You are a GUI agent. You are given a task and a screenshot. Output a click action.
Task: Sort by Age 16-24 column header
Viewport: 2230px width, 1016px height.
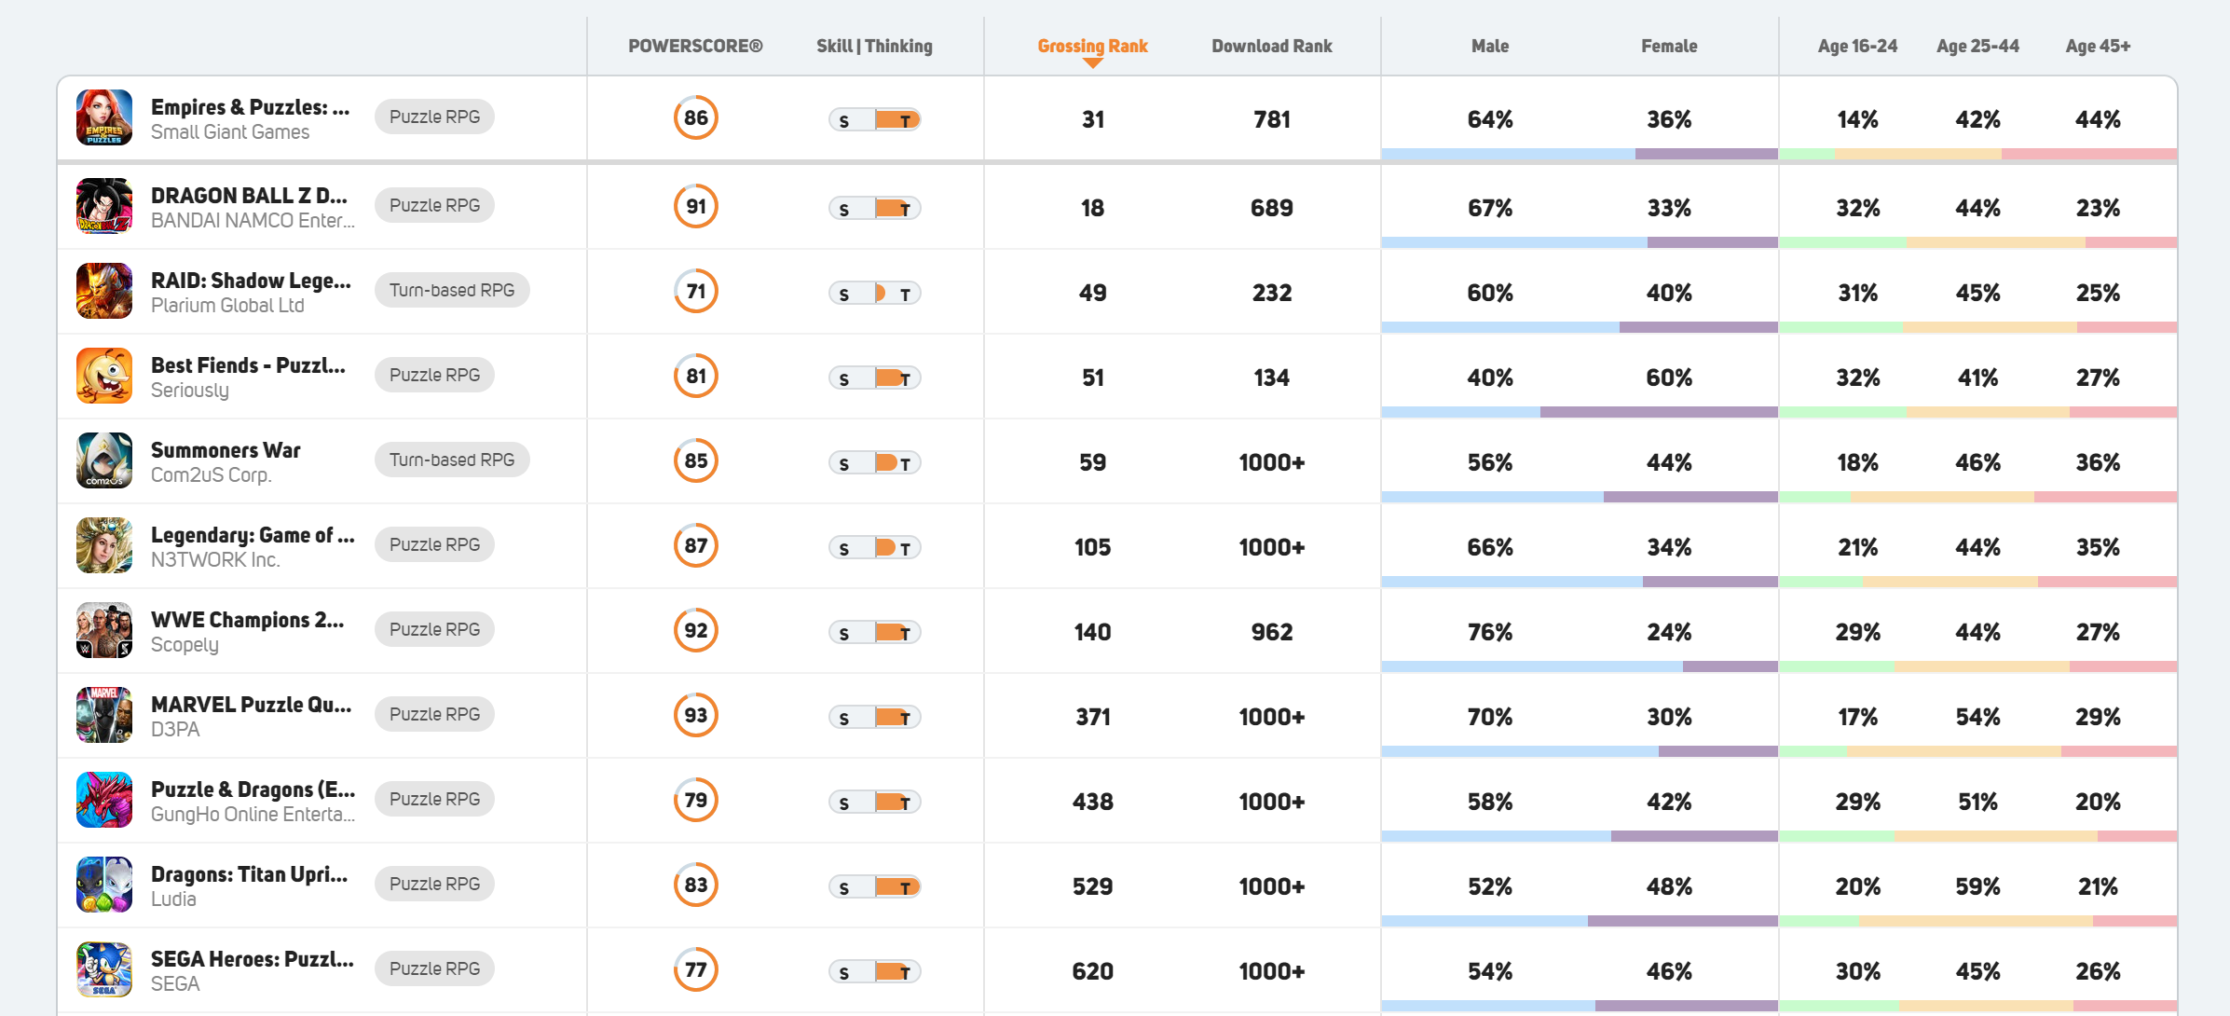click(x=1857, y=46)
